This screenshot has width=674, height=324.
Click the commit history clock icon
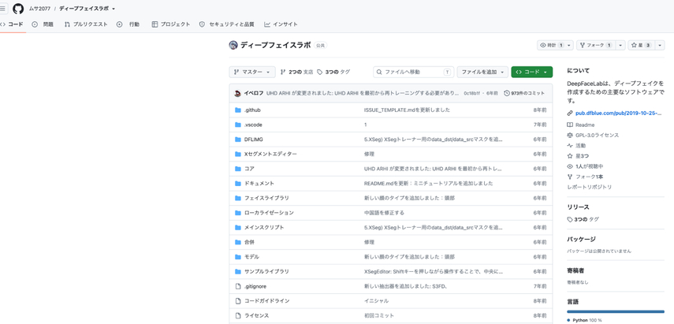click(x=507, y=93)
